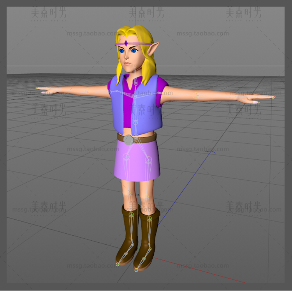The image size is (292, 291).
Task: Select the hip joint circle on viewer's-right thigh
Action: coord(148,159)
